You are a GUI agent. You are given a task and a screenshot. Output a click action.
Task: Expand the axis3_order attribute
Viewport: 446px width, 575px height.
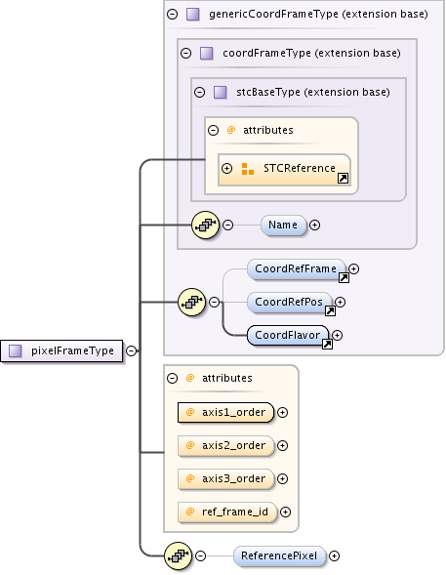tap(282, 478)
